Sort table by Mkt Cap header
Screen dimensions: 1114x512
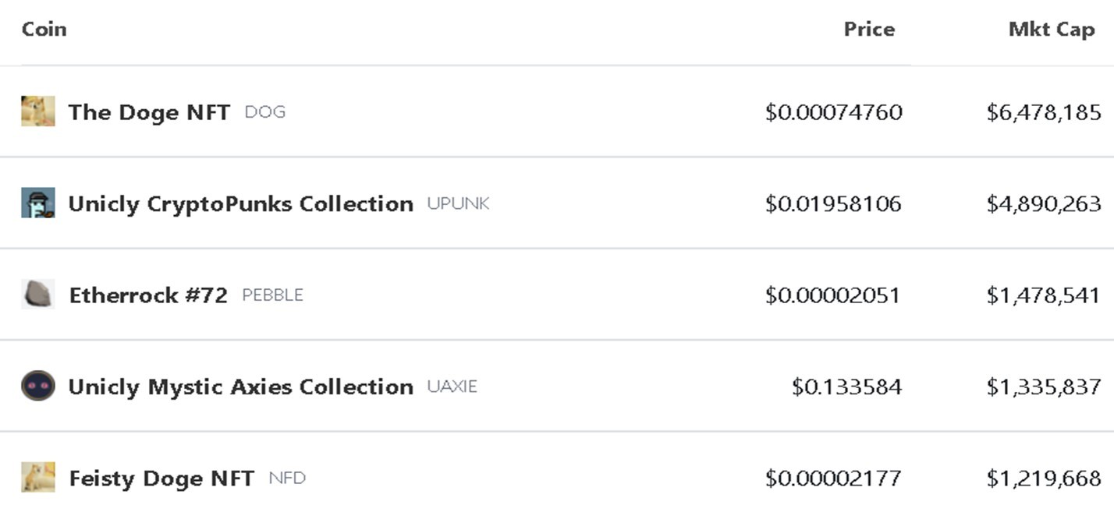1052,29
